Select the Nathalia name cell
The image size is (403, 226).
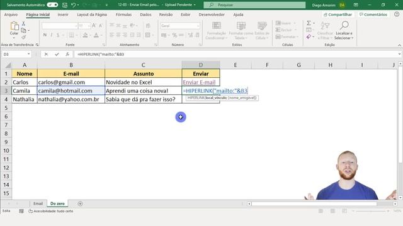click(25, 99)
